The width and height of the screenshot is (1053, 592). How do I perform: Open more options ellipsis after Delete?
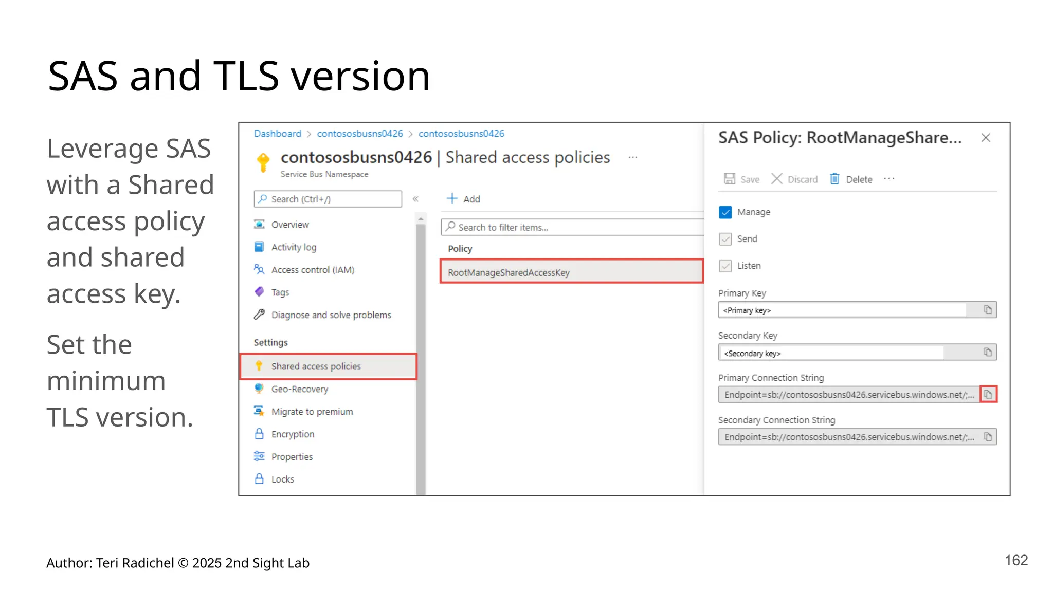tap(889, 179)
